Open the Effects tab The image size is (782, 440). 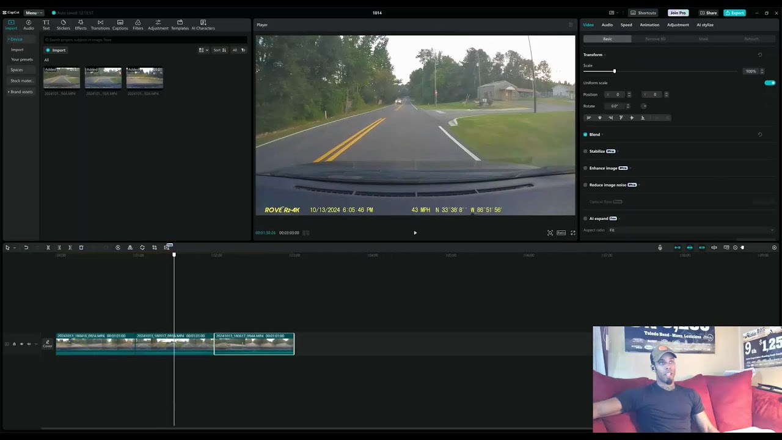coord(81,24)
